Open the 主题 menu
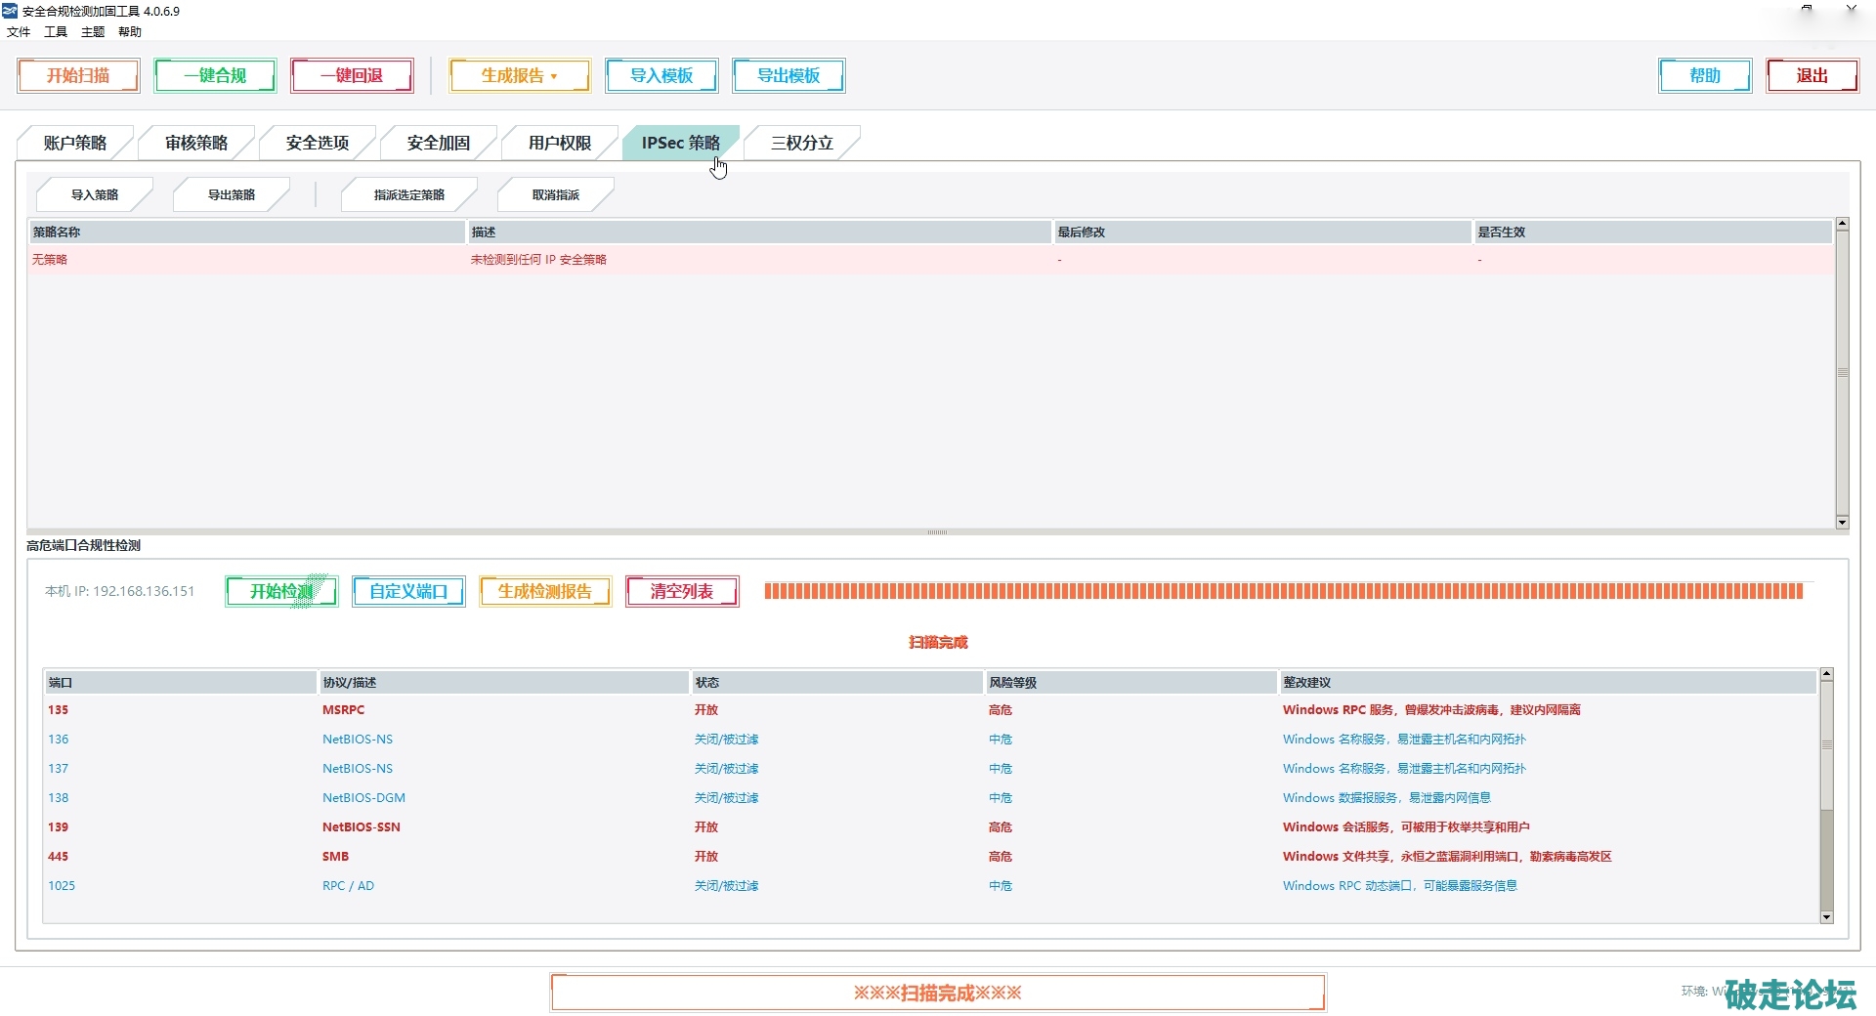1876x1016 pixels. point(93,32)
